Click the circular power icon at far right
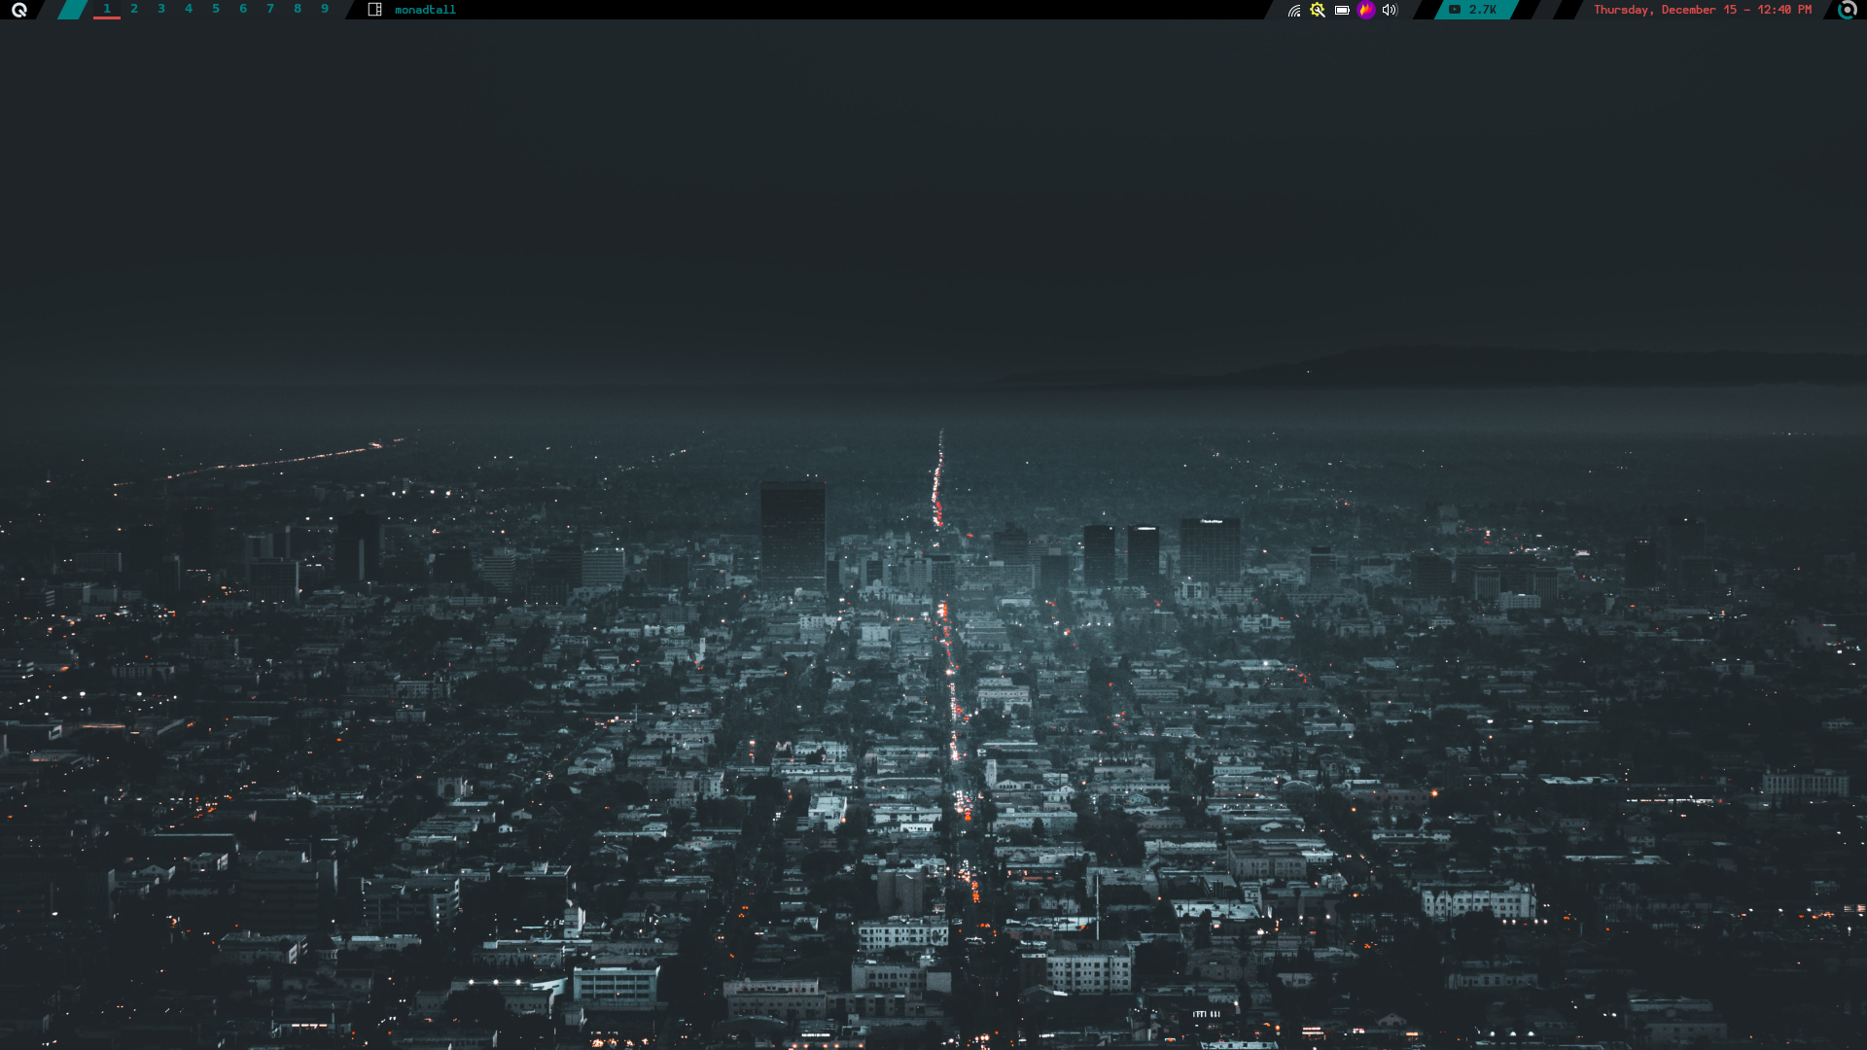Image resolution: width=1867 pixels, height=1050 pixels. click(x=1848, y=10)
